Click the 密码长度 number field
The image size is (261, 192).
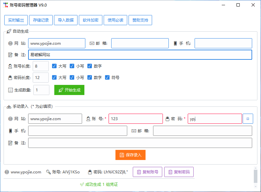click(41, 78)
